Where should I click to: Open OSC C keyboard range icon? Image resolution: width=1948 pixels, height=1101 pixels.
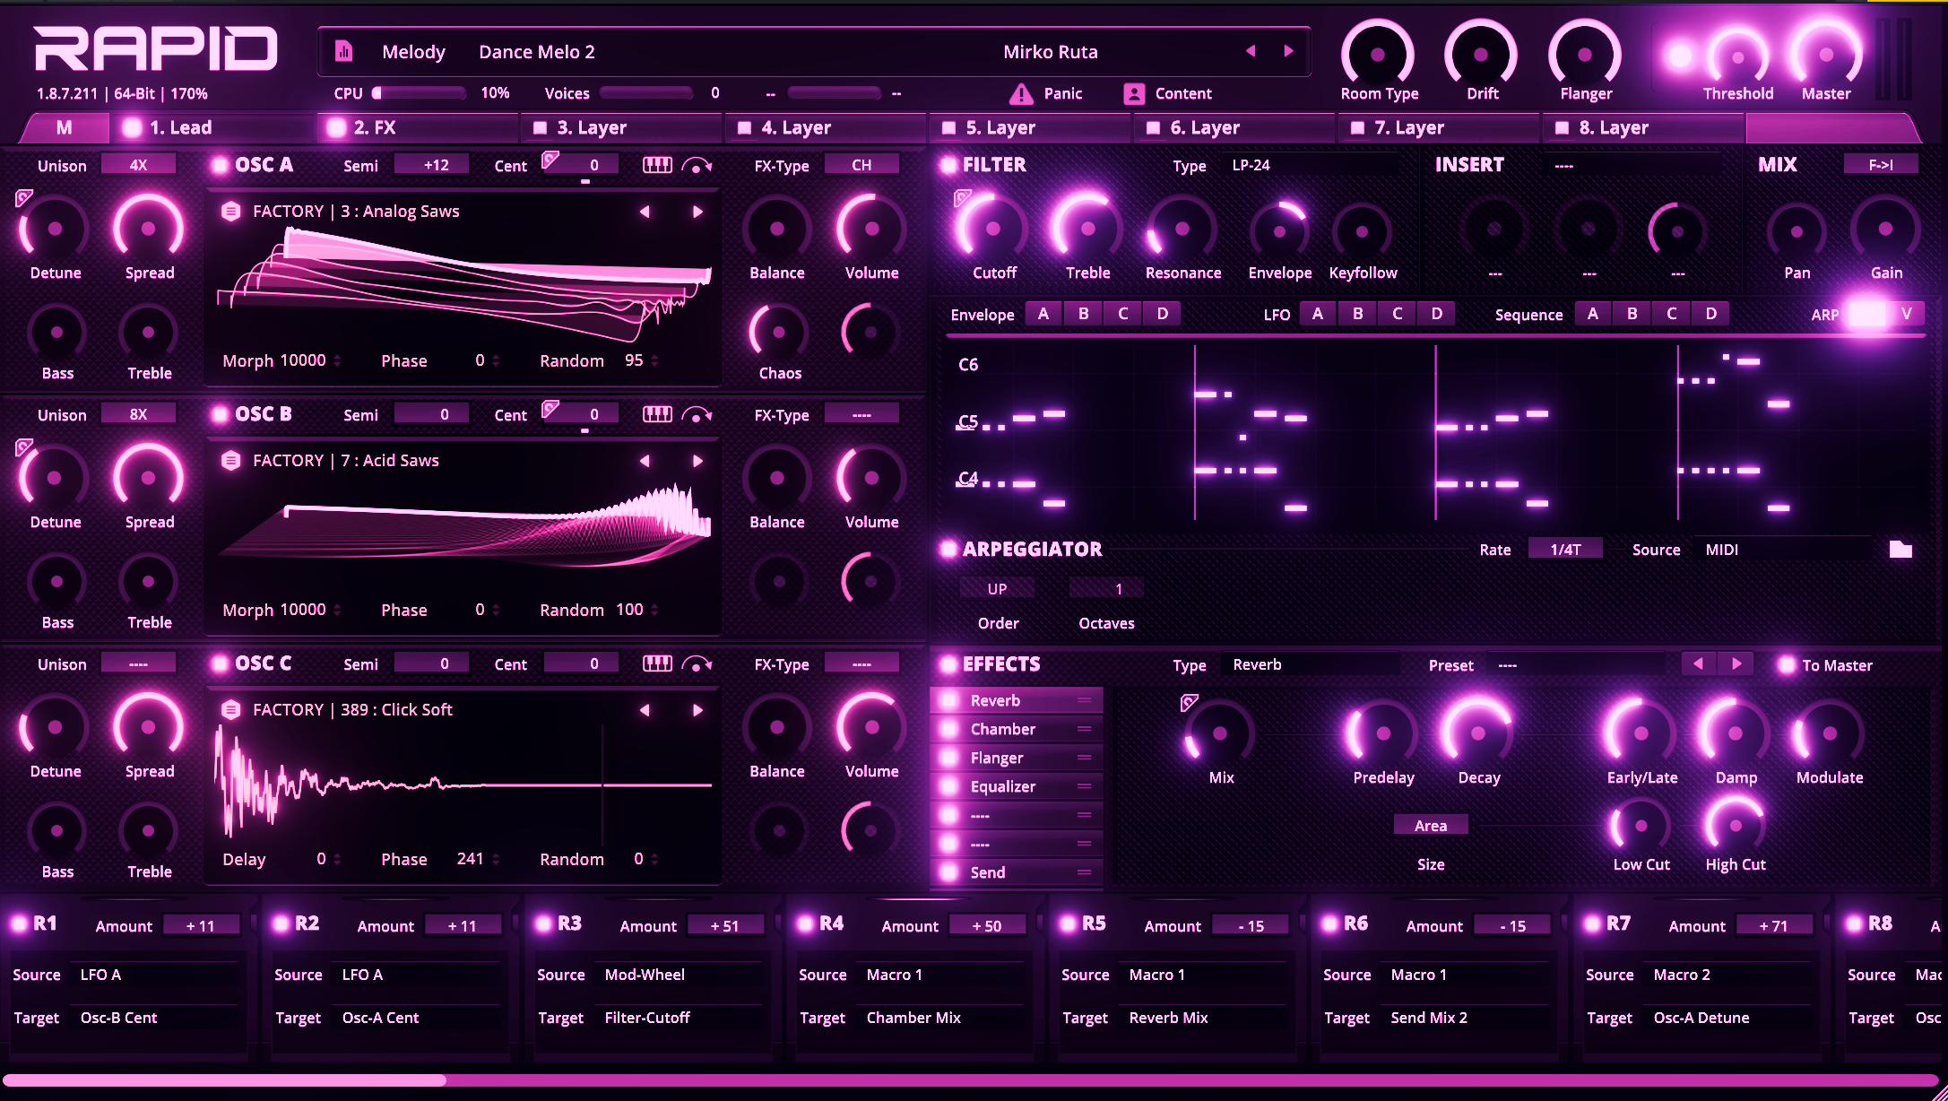(657, 663)
